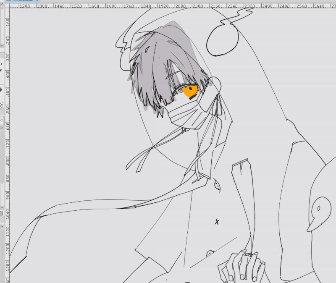The image size is (336, 283).
Task: Click the middle panel's scrollbar thumb
Action: pos(2,156)
